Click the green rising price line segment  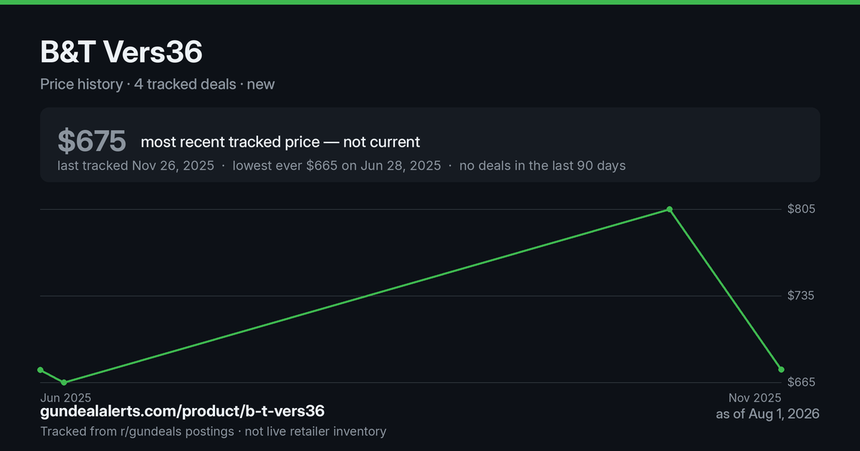367,296
